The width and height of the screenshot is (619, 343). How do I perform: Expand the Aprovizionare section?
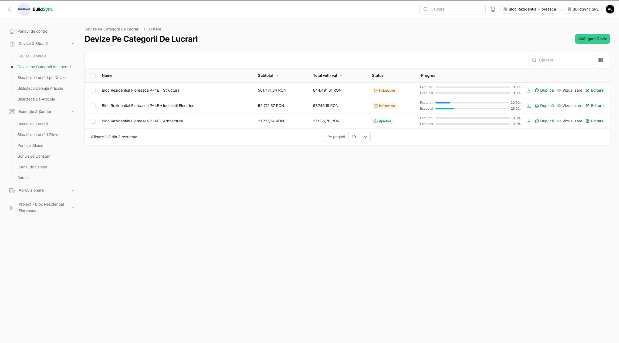coord(73,190)
